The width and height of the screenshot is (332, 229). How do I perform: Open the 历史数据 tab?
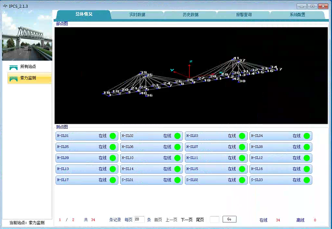pos(190,15)
